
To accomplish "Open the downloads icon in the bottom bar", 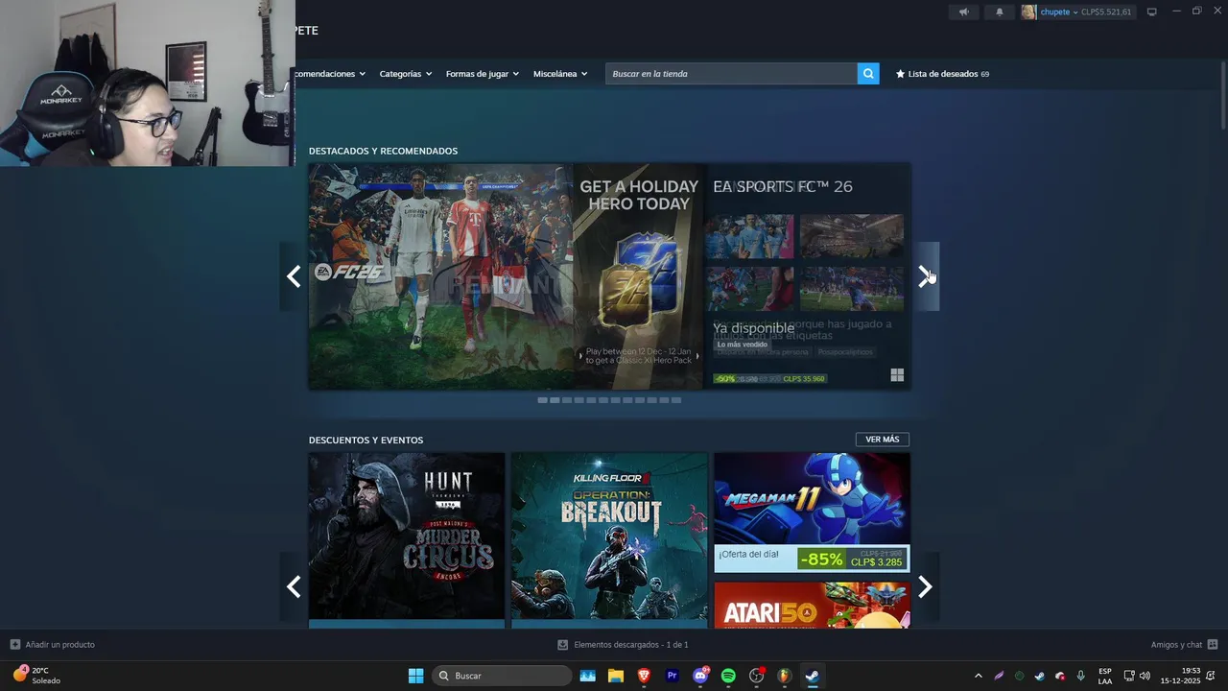I will pyautogui.click(x=562, y=645).
